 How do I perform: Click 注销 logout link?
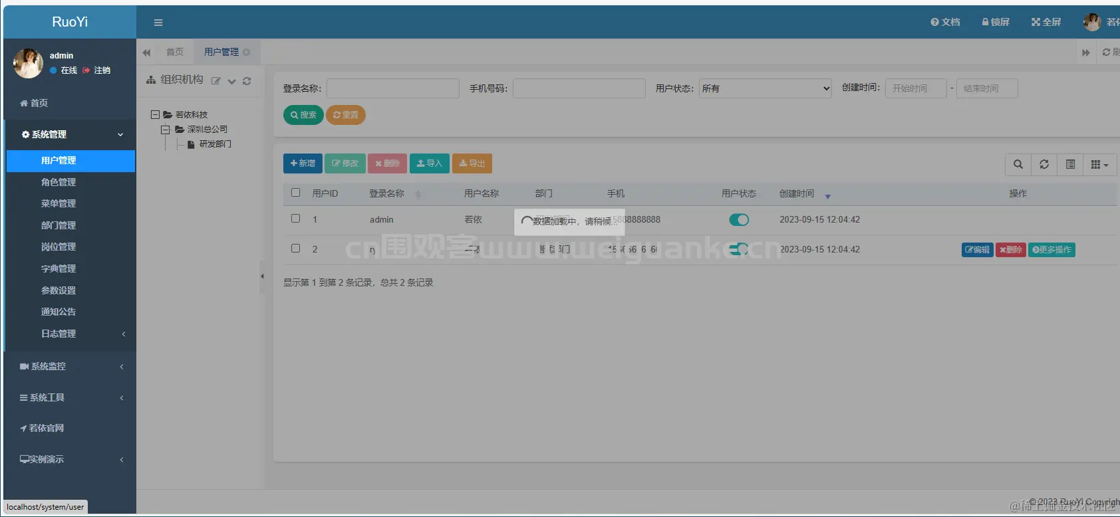click(97, 70)
